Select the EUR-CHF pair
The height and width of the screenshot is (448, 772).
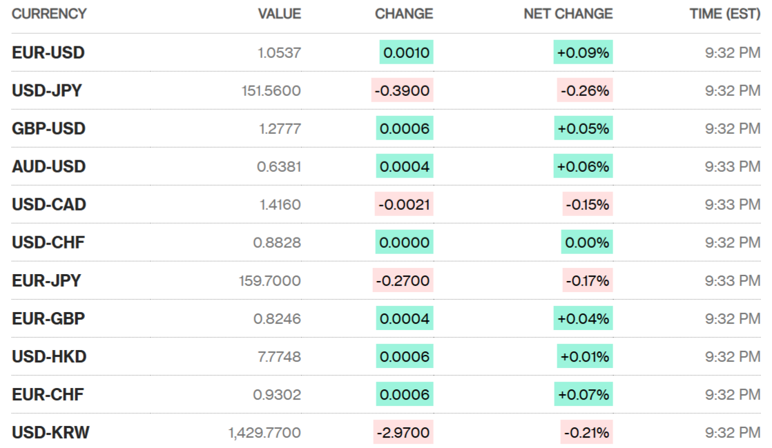point(48,395)
